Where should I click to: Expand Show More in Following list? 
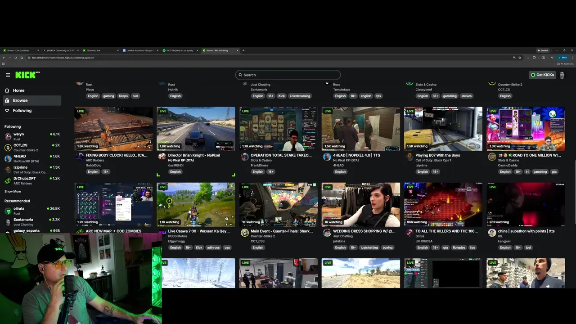coord(13,191)
